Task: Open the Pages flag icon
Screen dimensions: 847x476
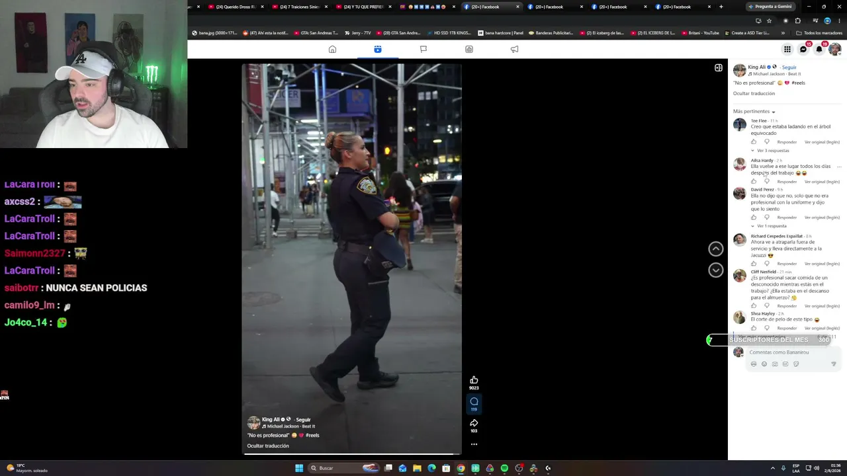Action: [423, 50]
